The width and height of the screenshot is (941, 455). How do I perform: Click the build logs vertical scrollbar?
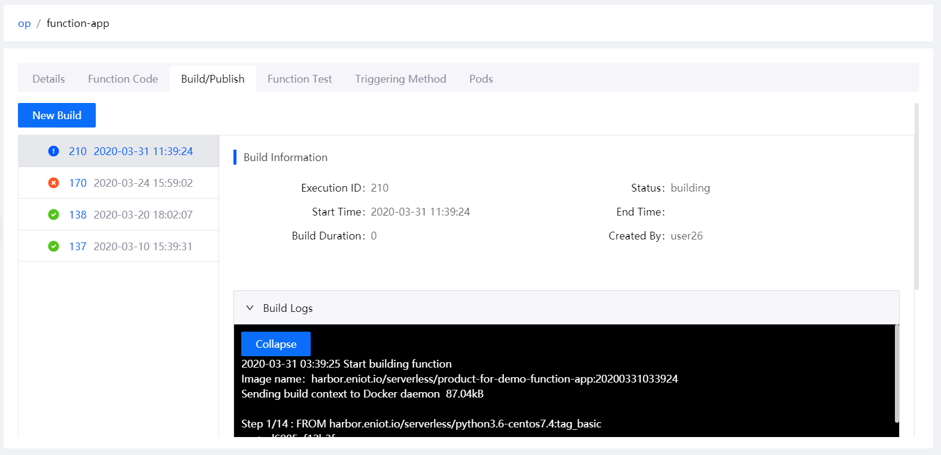coord(896,374)
